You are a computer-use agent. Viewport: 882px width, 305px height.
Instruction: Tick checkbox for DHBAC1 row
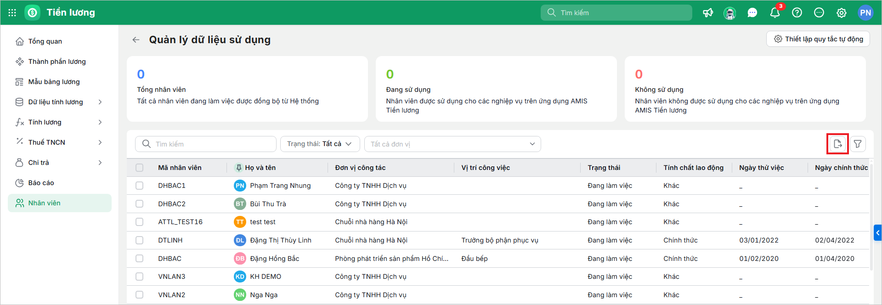tap(139, 186)
